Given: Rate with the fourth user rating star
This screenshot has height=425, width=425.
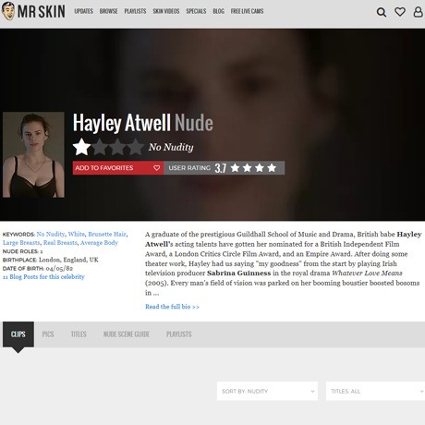Looking at the screenshot, I should [272, 168].
